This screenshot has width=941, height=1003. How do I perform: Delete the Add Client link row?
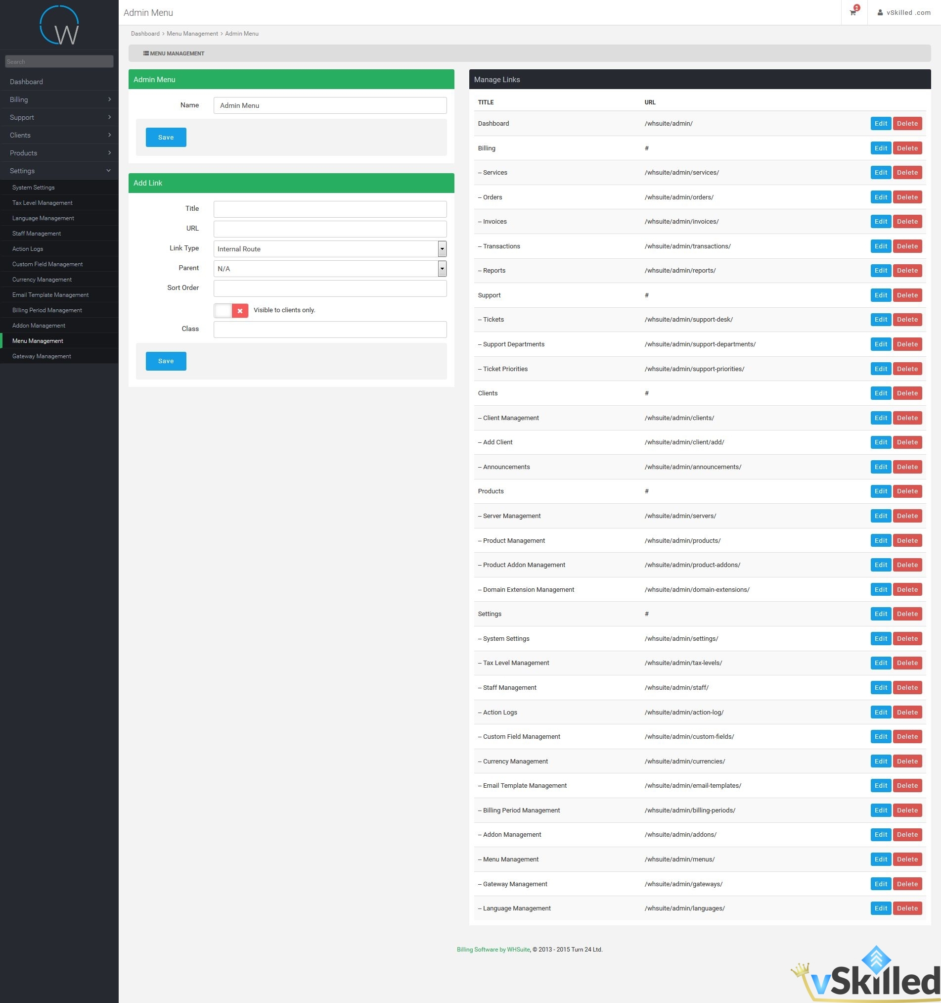point(907,442)
